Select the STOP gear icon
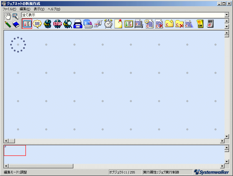The width and height of the screenshot is (233, 176). (58, 24)
